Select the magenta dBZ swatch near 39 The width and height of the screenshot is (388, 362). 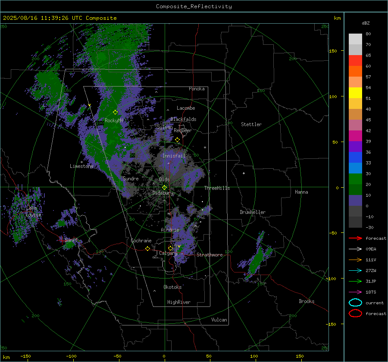(355, 136)
